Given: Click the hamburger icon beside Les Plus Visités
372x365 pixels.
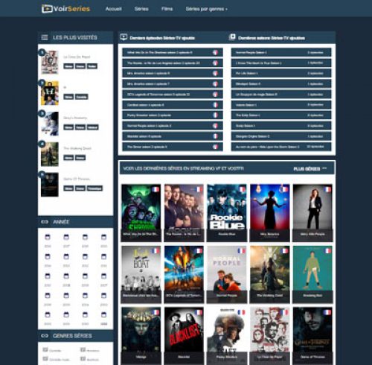Looking at the screenshot, I should 45,37.
